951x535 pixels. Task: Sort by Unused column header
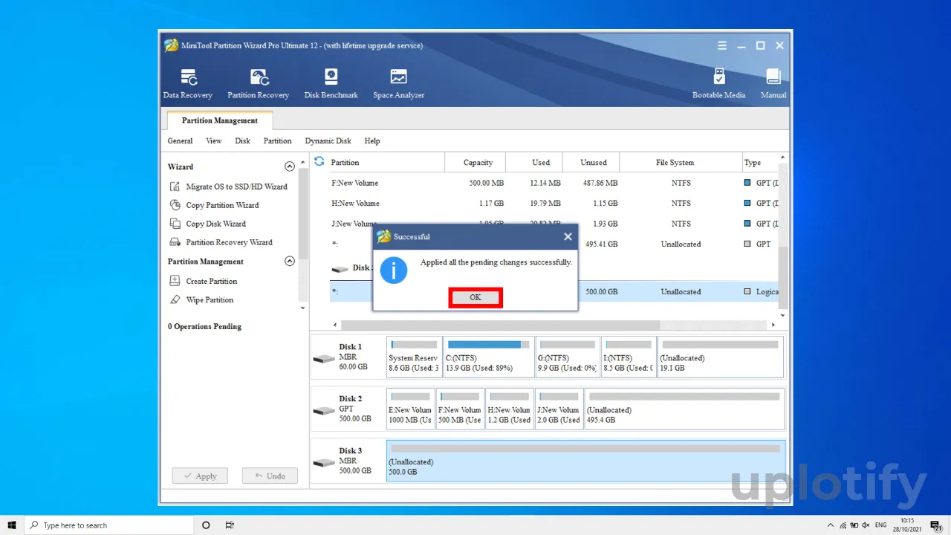590,162
